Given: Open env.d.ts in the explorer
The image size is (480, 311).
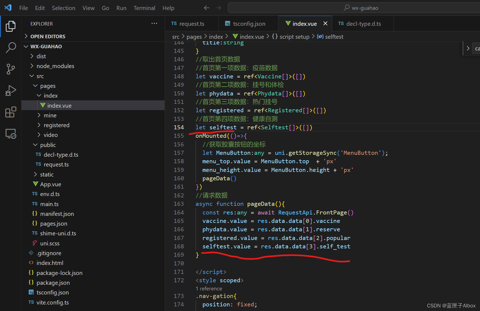Looking at the screenshot, I should point(93,194).
